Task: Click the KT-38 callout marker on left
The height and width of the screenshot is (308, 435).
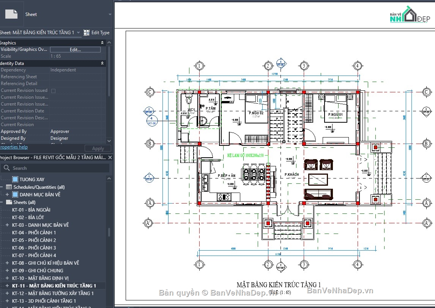Action: click(151, 121)
